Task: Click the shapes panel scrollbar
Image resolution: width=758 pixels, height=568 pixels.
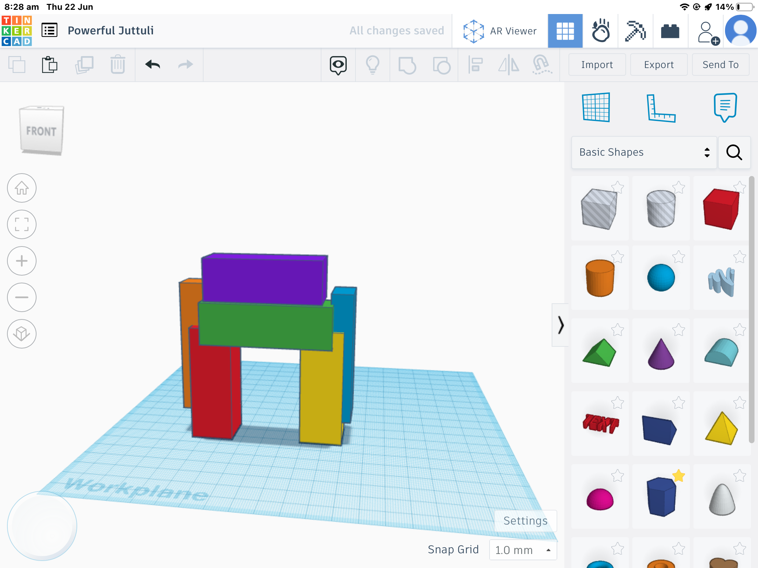Action: click(751, 310)
